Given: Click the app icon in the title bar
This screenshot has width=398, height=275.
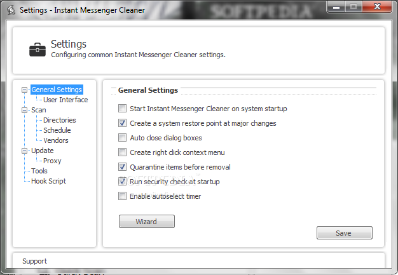Looking at the screenshot, I should tap(11, 10).
